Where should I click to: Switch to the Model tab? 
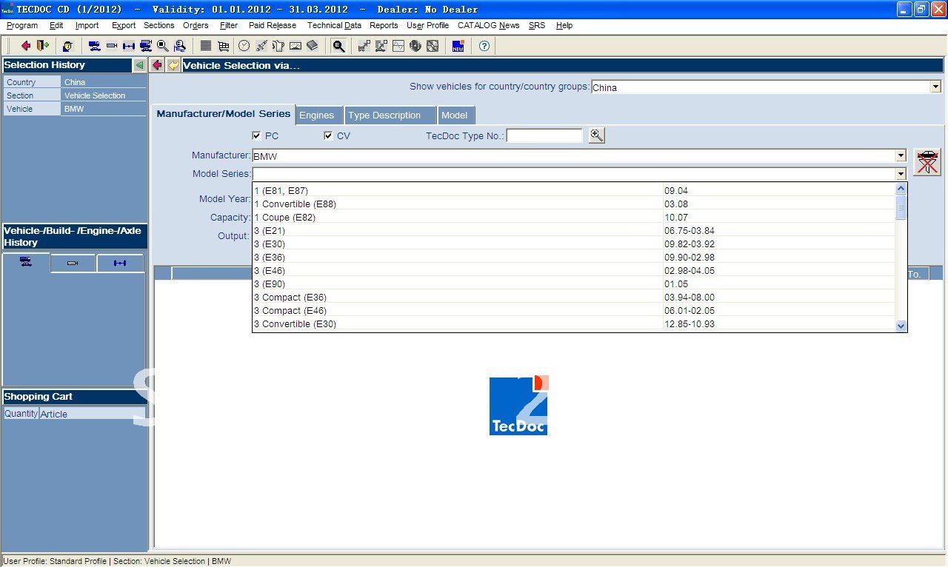click(x=455, y=115)
